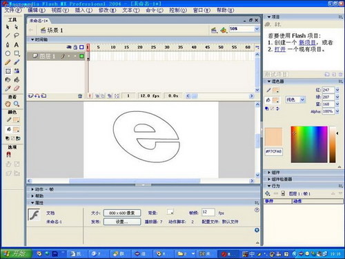Toggle outline view square for 图层 1
The width and height of the screenshot is (345, 259).
pos(81,56)
